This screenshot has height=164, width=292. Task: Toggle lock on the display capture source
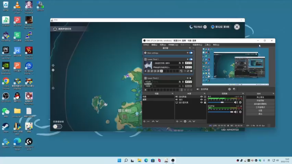point(205,102)
